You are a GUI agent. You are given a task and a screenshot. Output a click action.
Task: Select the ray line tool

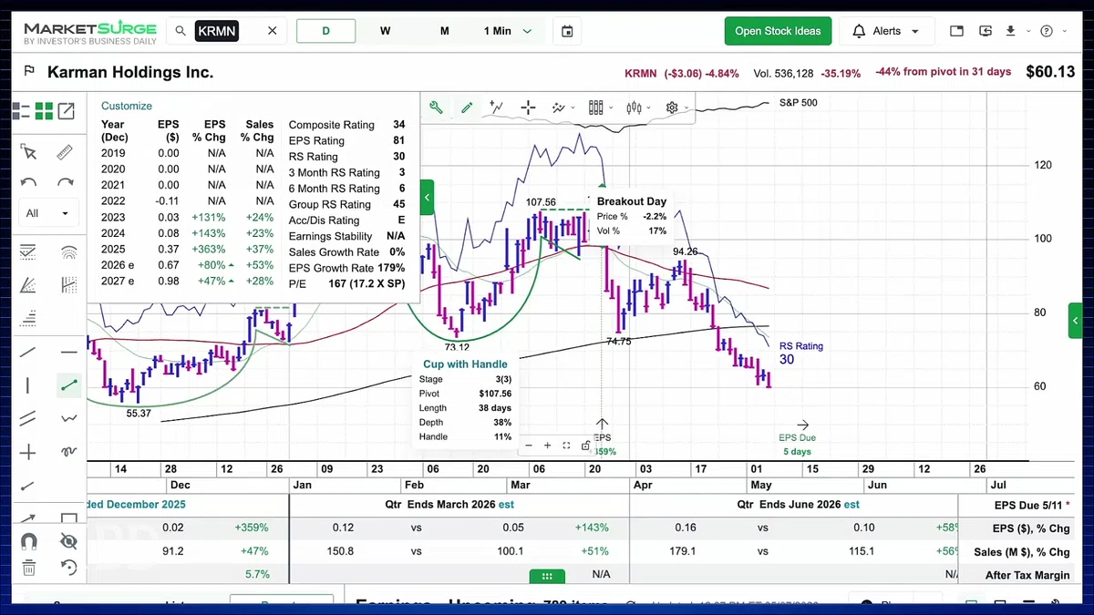28,486
